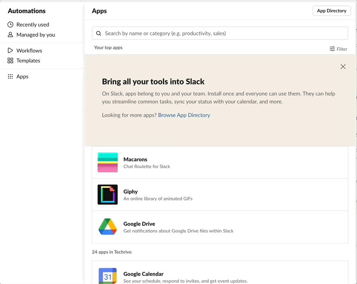Open the Google Drive app title
This screenshot has height=284, width=357.
pos(139,224)
